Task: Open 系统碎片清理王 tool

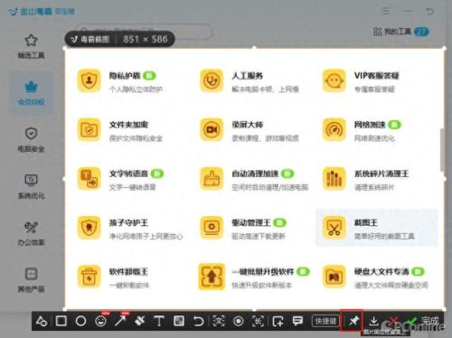Action: [365, 179]
